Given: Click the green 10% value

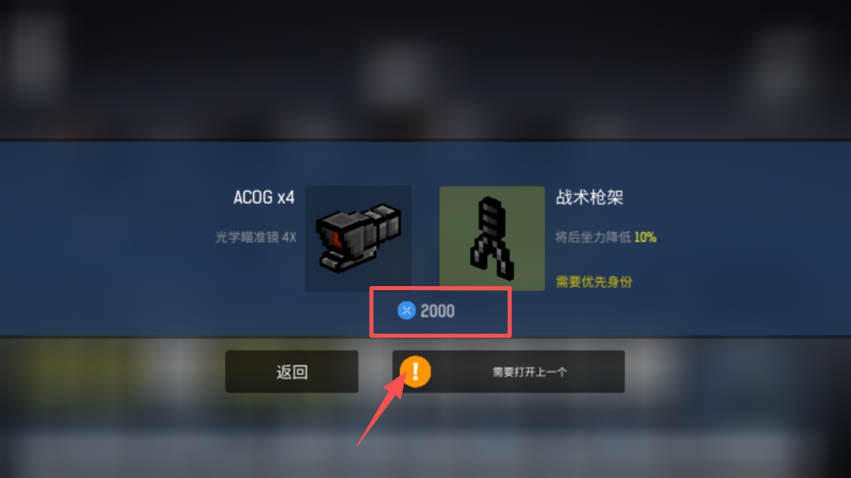Looking at the screenshot, I should tap(645, 237).
